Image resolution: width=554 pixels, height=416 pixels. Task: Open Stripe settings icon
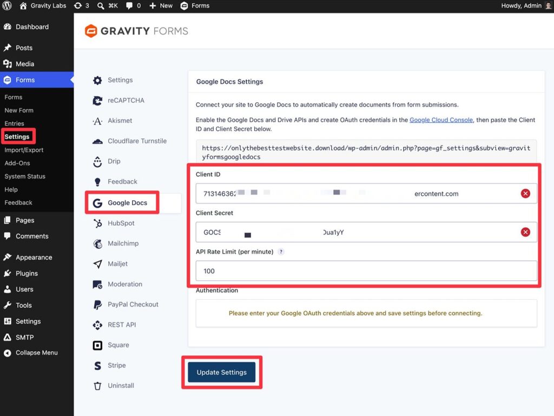point(97,366)
